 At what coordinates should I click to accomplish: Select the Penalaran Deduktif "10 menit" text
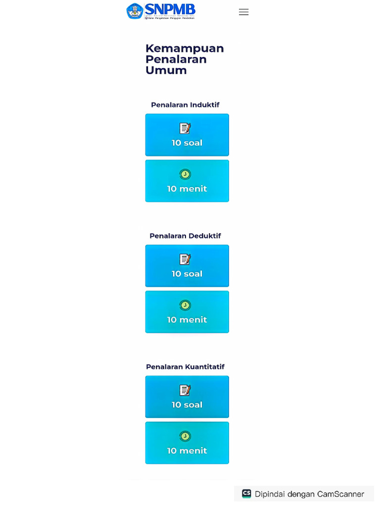(x=187, y=320)
